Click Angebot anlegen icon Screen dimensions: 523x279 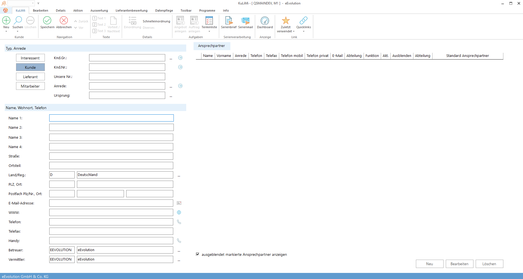tap(180, 21)
